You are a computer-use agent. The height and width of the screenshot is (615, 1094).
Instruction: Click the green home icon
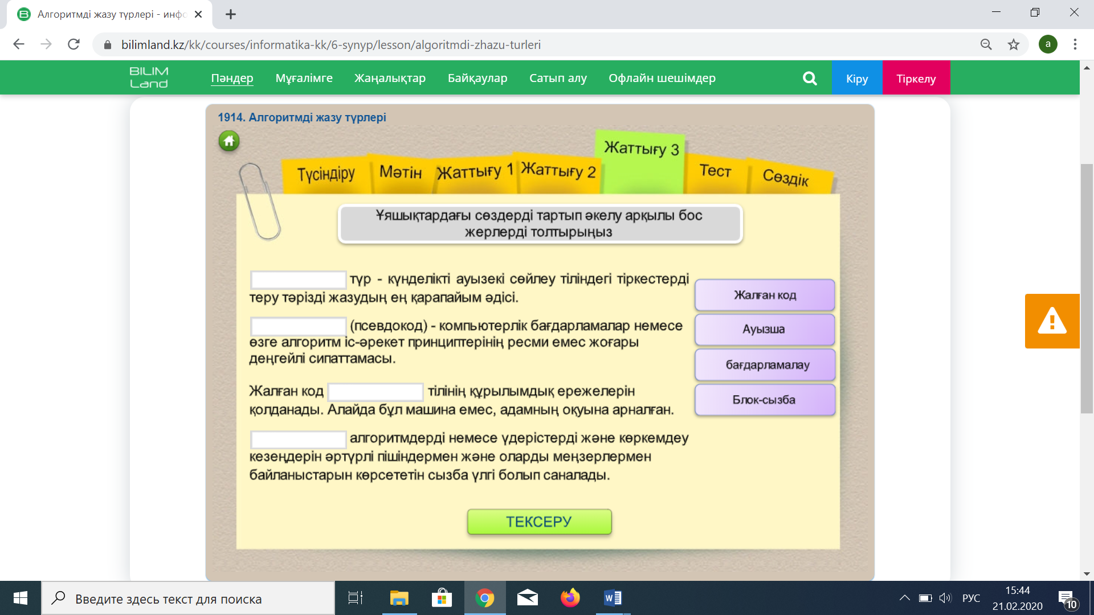coord(229,141)
